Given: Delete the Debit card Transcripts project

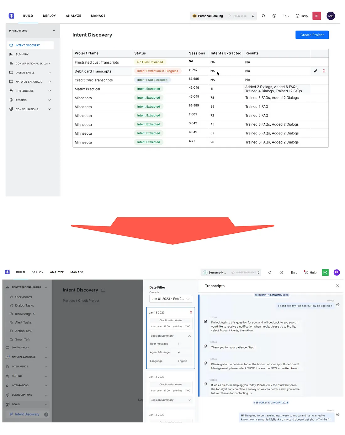Looking at the screenshot, I should [x=324, y=71].
